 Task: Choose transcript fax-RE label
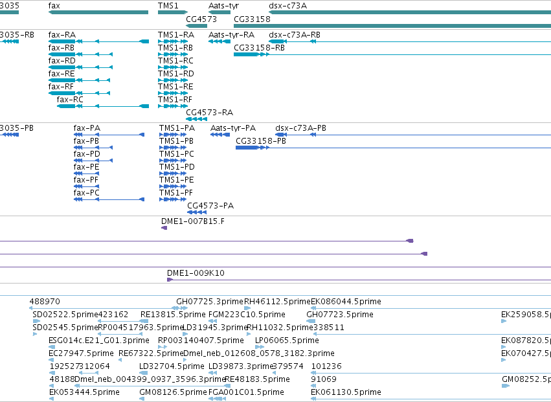[62, 74]
